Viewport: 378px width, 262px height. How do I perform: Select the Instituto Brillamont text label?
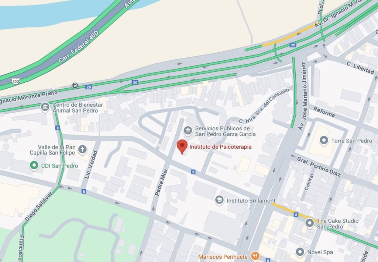click(x=251, y=201)
